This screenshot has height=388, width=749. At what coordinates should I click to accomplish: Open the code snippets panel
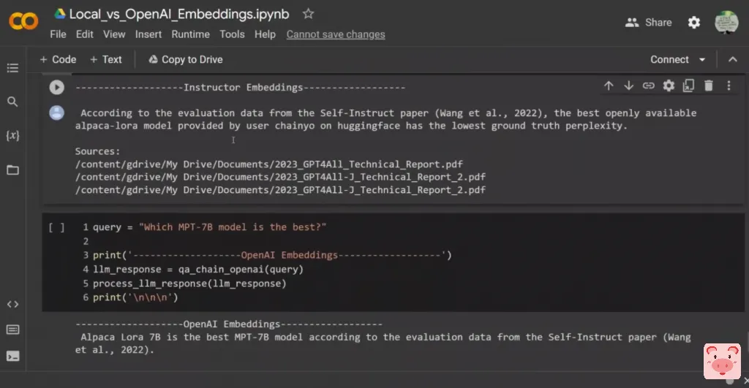(12, 304)
